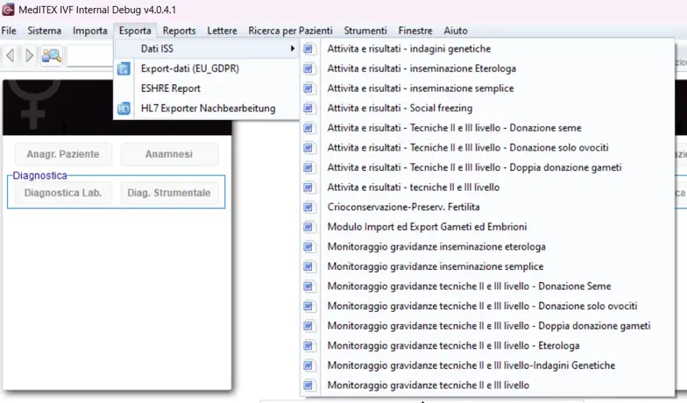
Task: Click the Export-dati (EU_GDPR) icon
Action: 124,68
